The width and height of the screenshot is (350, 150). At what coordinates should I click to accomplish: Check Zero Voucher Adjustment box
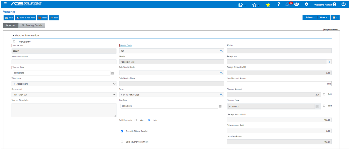point(122,142)
